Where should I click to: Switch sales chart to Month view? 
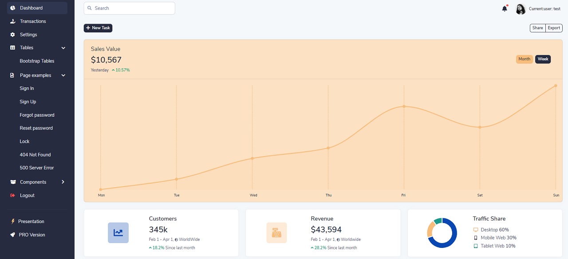(524, 59)
